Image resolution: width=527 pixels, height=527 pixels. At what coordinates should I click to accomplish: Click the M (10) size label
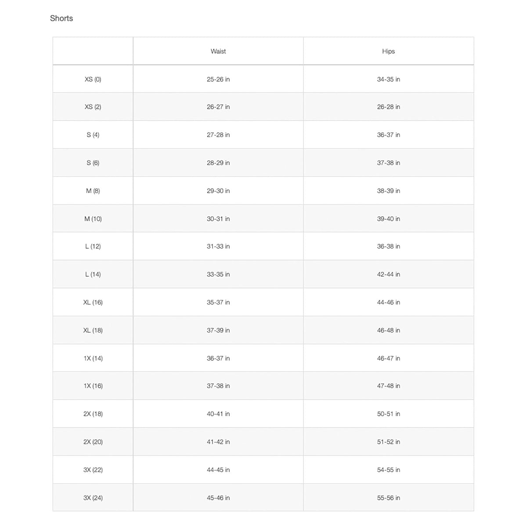coord(93,219)
